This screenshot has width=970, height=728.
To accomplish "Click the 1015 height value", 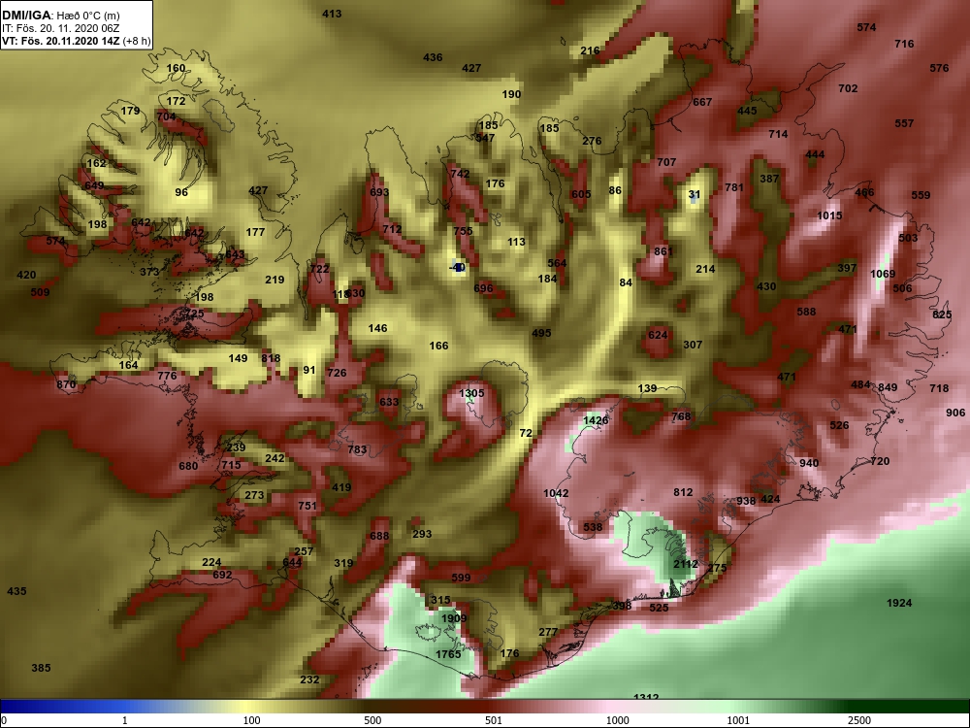I will click(829, 215).
